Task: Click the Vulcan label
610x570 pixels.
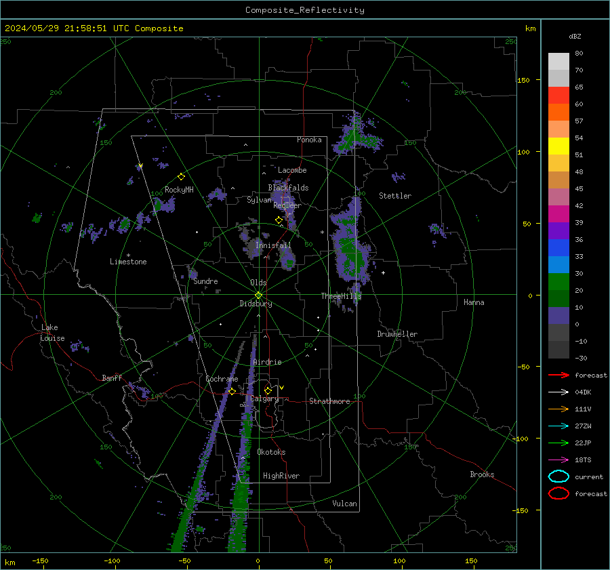Action: coord(344,504)
